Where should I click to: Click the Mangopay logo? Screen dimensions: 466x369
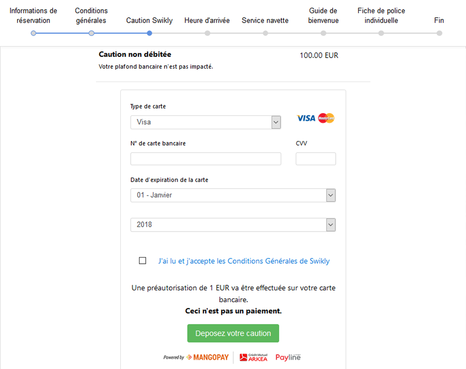pyautogui.click(x=207, y=357)
